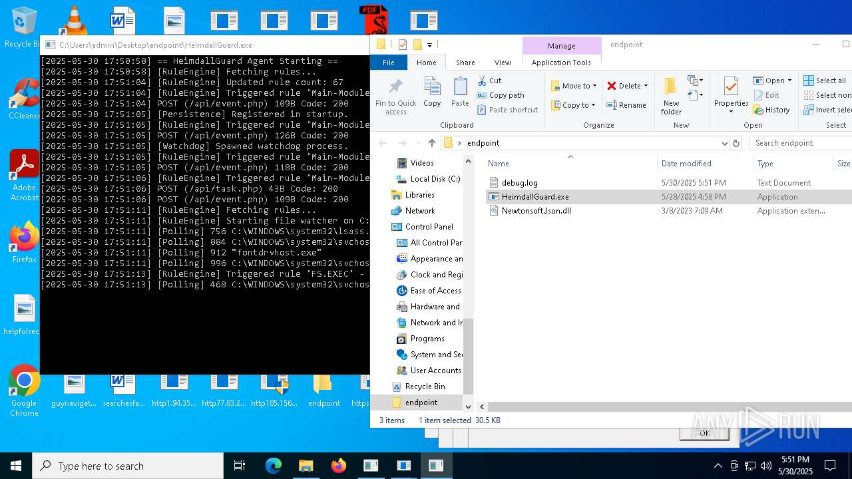Image resolution: width=852 pixels, height=479 pixels.
Task: Click the Paste ribbon icon
Action: (x=460, y=92)
